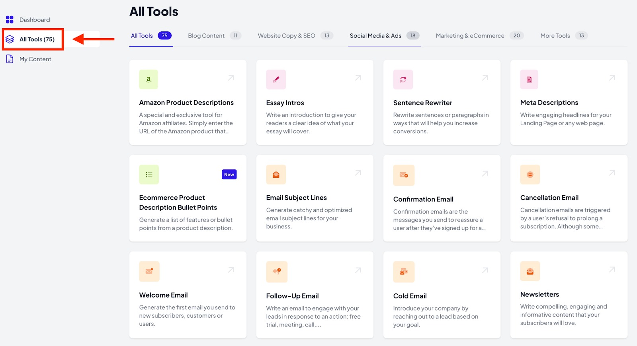Viewport: 637px width, 346px height.
Task: Click the arrow on Follow-Up Email card
Action: [x=358, y=270]
